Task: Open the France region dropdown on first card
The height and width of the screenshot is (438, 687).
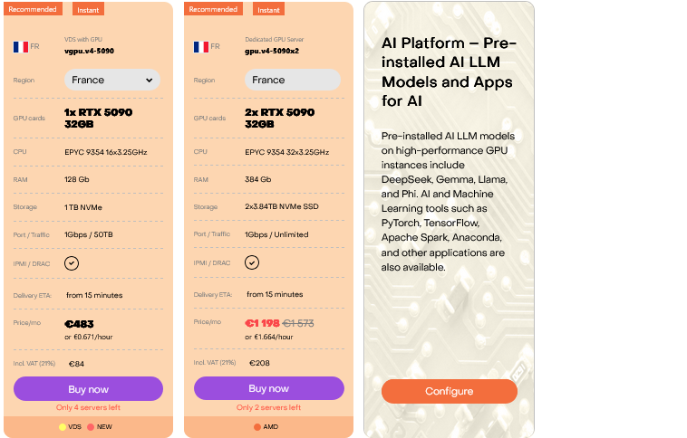Action: [112, 80]
